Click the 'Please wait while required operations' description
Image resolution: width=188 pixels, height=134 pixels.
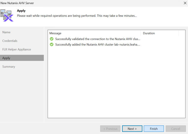coord(77,16)
